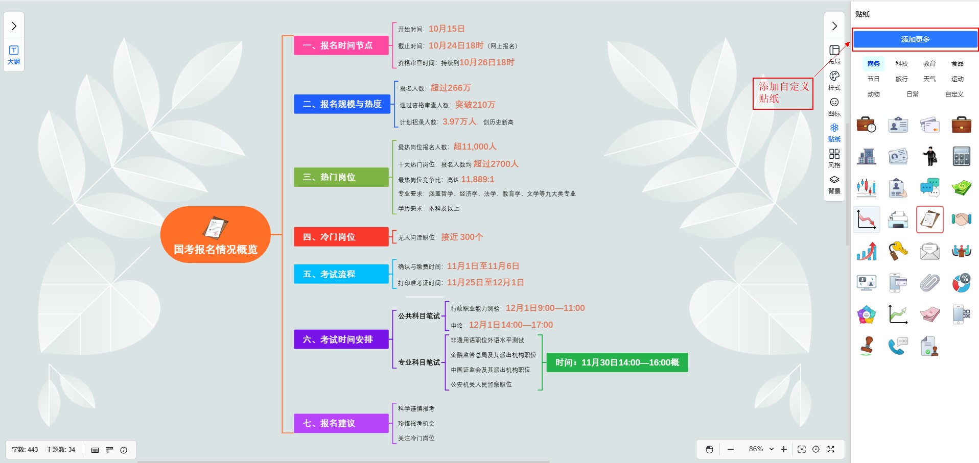This screenshot has width=979, height=463.
Task: Open the 图标 icon panel
Action: (x=834, y=106)
